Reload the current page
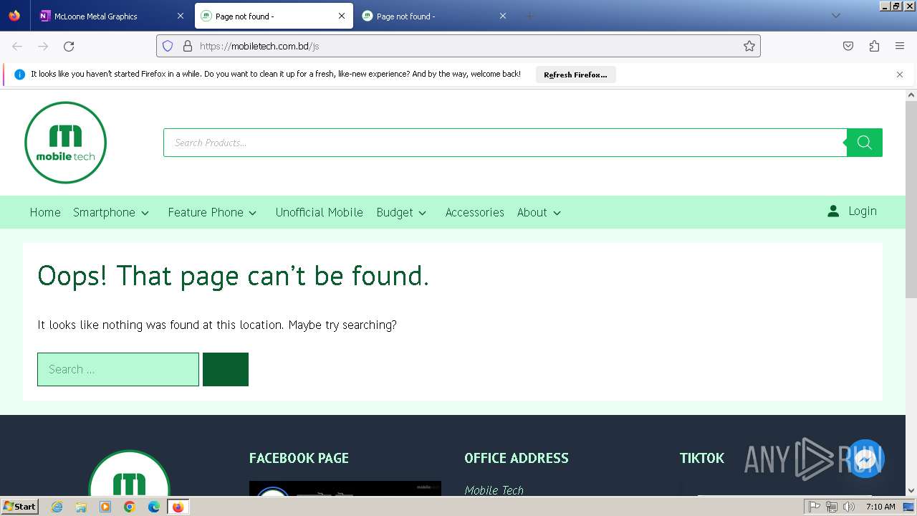 [69, 46]
